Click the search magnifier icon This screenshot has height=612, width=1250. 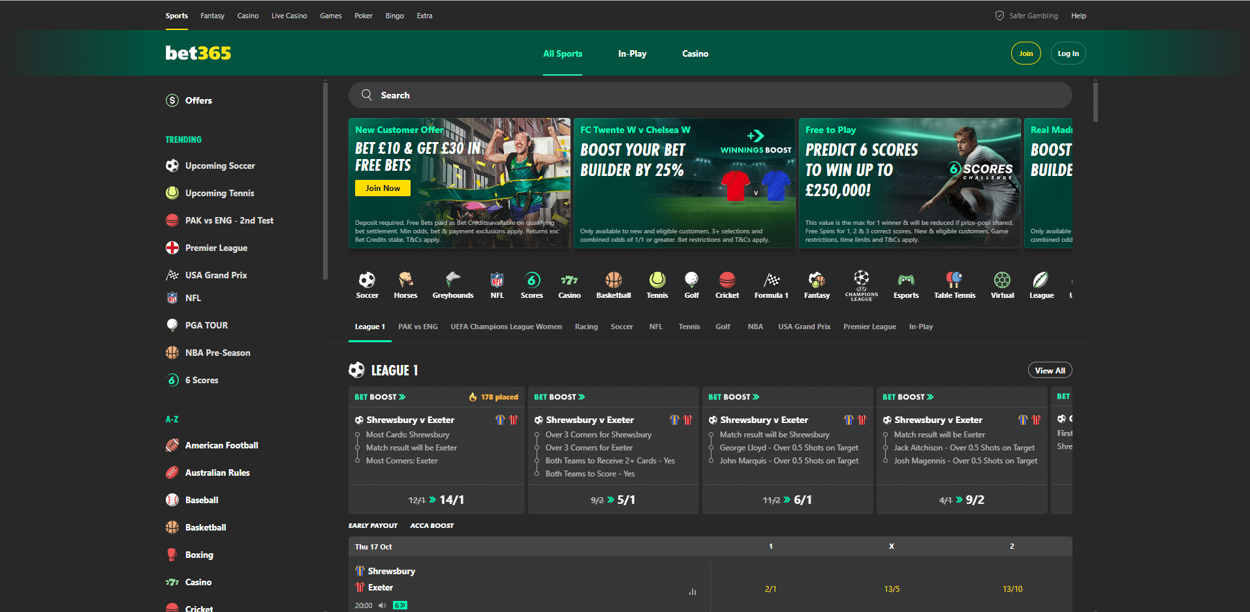367,95
